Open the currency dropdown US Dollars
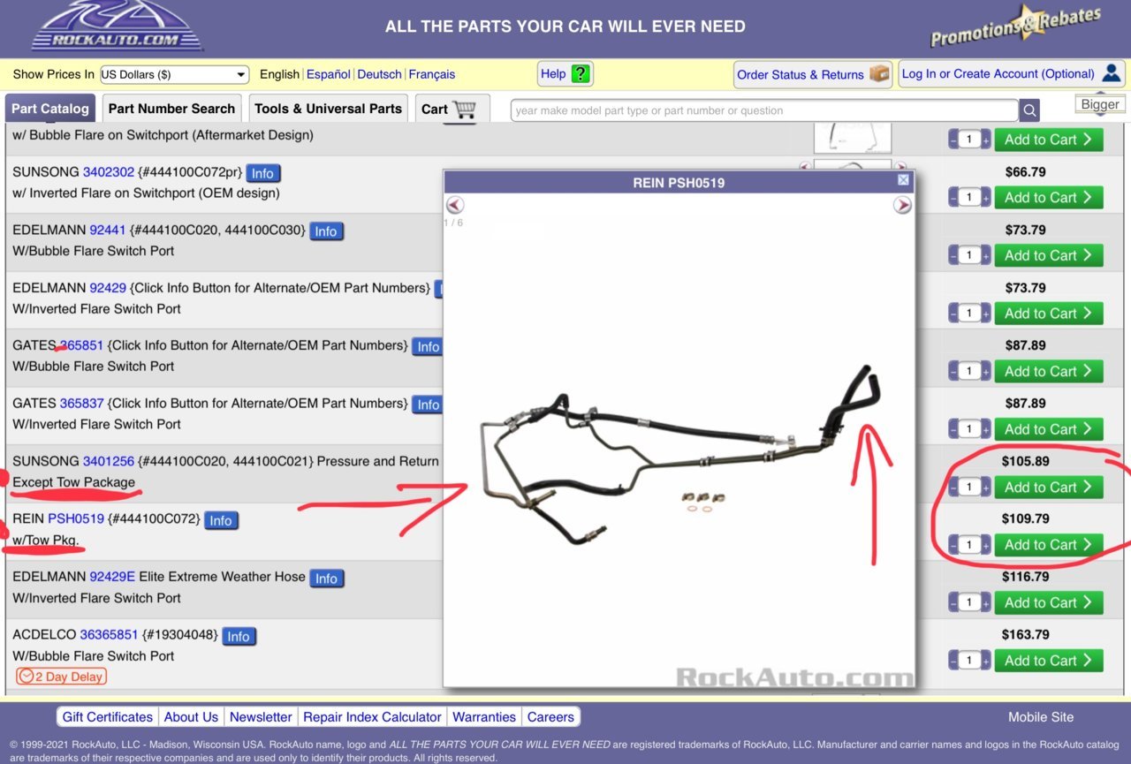The image size is (1131, 764). tap(174, 74)
